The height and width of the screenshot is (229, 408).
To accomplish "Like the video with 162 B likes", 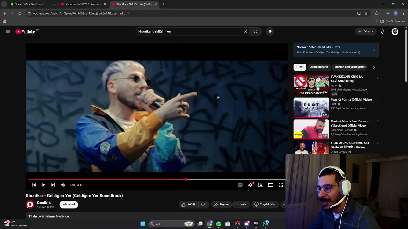I will (x=188, y=205).
